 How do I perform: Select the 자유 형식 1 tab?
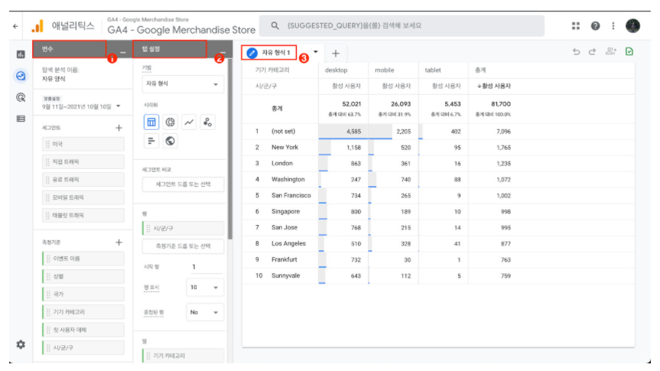coord(269,53)
